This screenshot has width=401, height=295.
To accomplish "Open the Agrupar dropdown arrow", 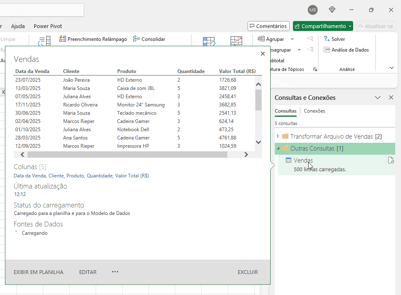I will [292, 39].
